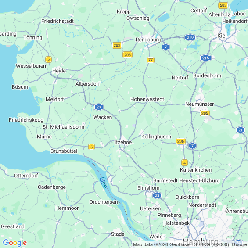Click the A21 highway shield
Image resolution: width=248 pixels, height=248 pixels.
[x=241, y=130]
